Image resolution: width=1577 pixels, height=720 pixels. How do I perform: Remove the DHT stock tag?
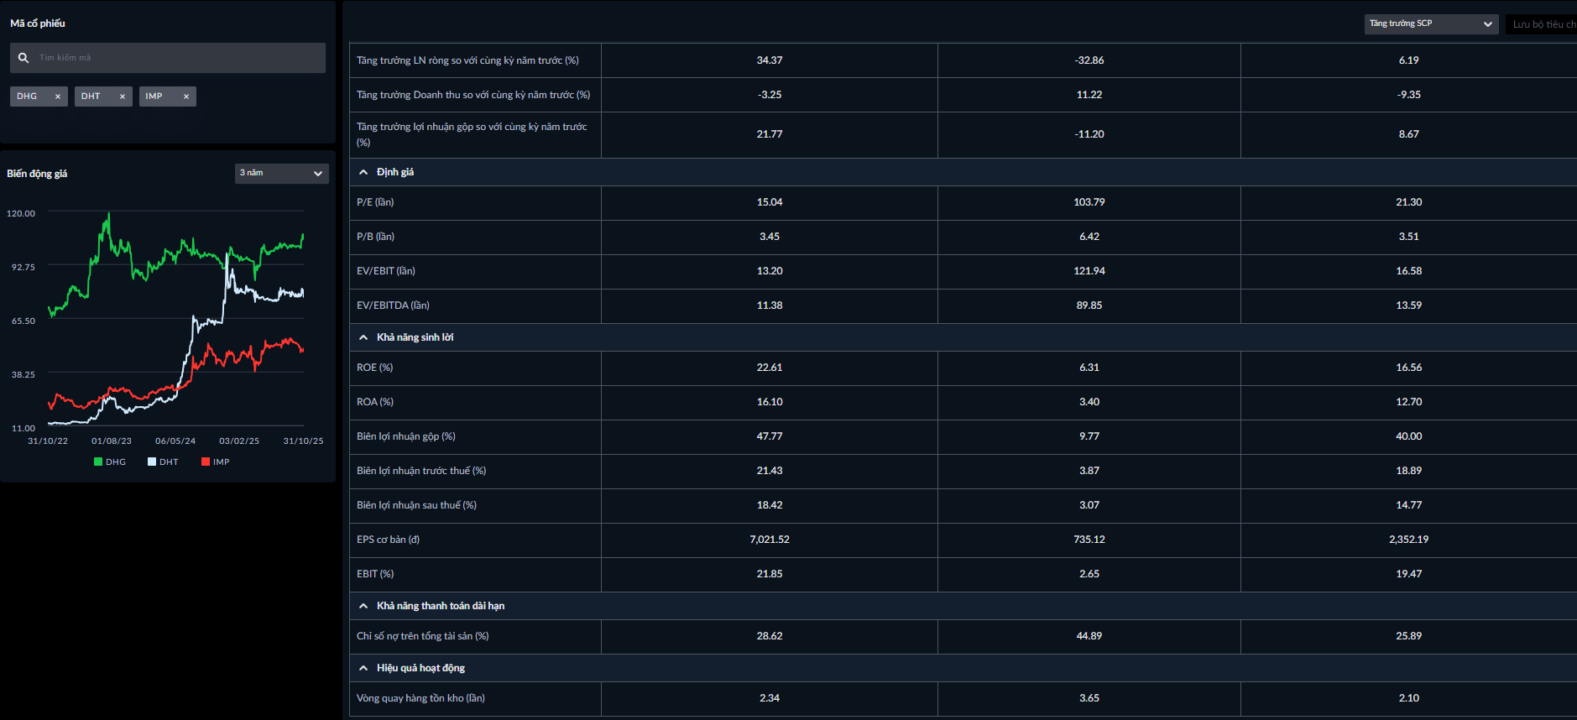click(x=123, y=97)
